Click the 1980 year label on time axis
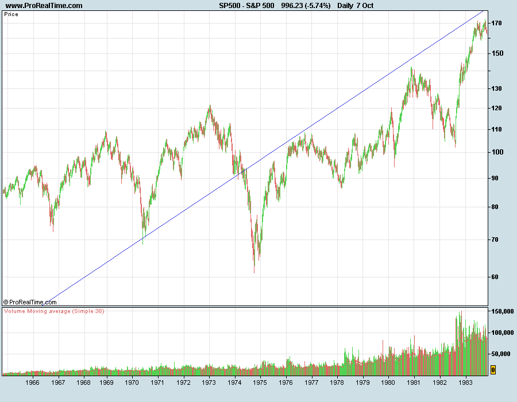This screenshot has height=402, width=517. [x=388, y=382]
